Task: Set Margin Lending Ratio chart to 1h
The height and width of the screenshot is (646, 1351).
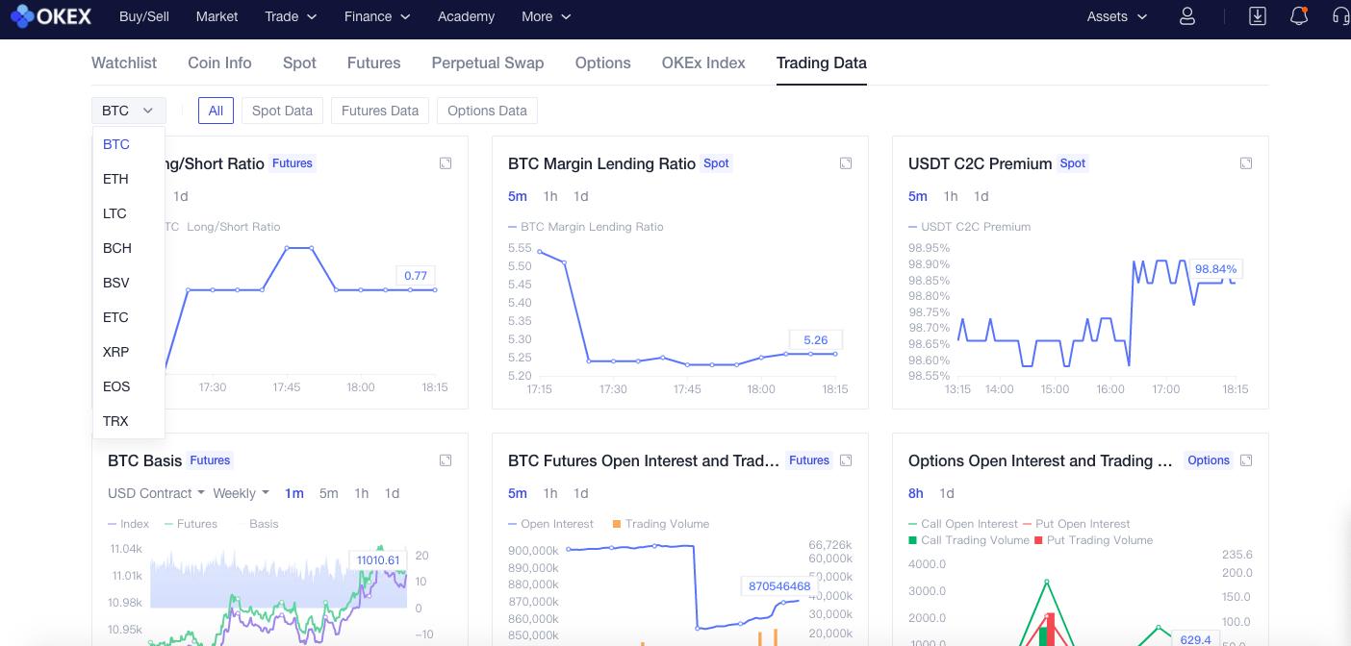Action: 550,196
